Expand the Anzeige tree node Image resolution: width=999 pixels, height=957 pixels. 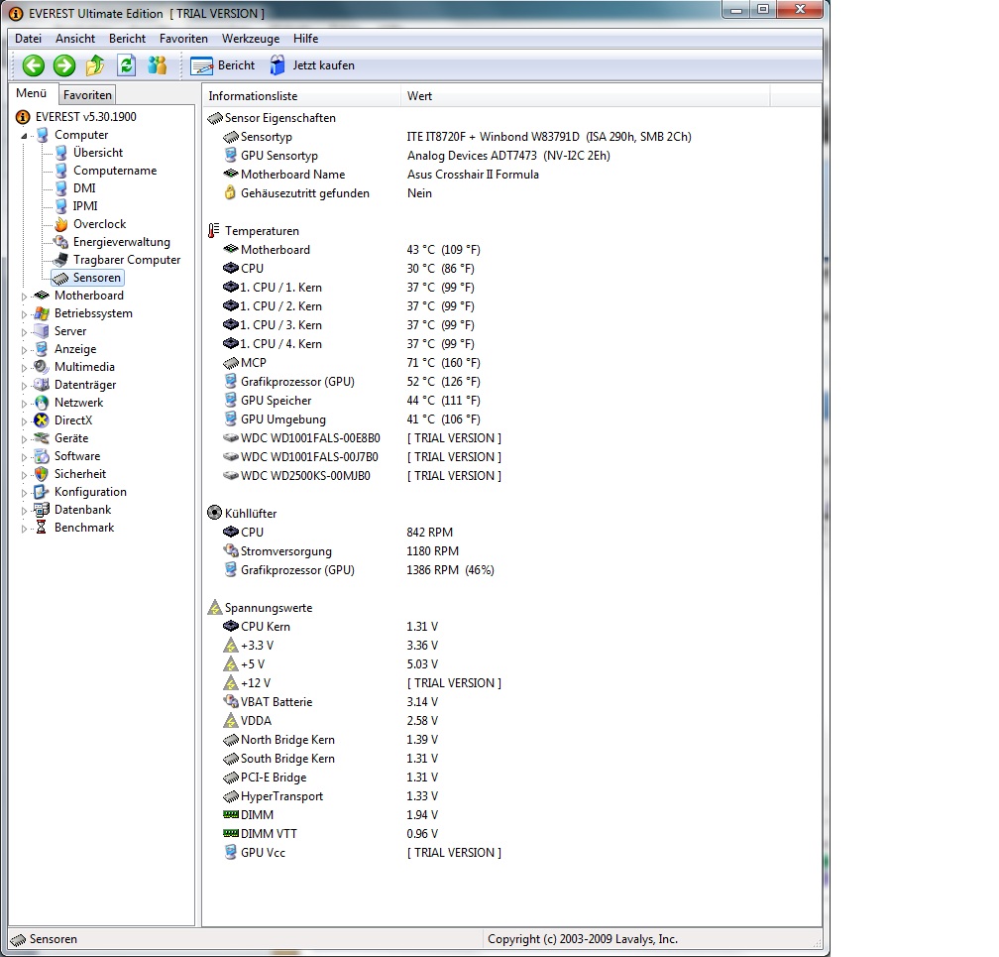(24, 350)
